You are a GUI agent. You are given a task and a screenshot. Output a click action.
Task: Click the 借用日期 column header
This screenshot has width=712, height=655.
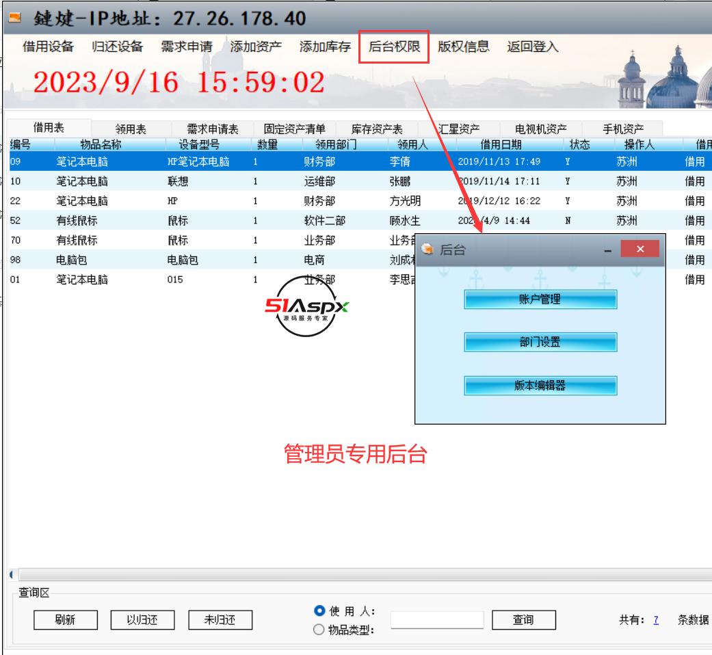pyautogui.click(x=510, y=144)
